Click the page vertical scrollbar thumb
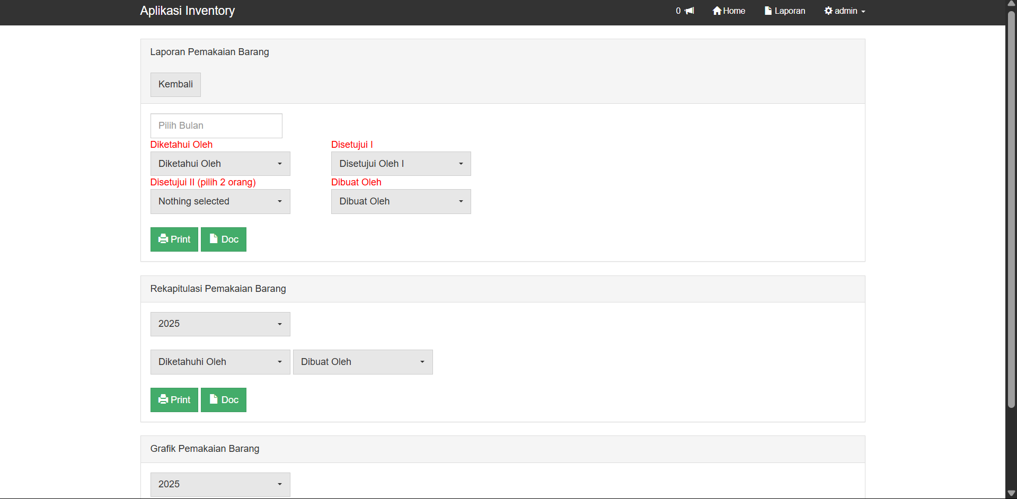 pyautogui.click(x=1011, y=212)
